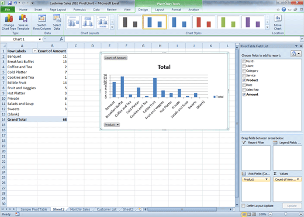Check the Month field checkbox
The height and width of the screenshot is (217, 304).
(x=244, y=61)
